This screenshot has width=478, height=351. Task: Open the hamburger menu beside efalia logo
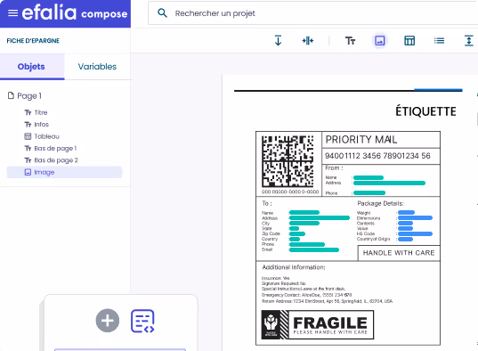click(x=12, y=13)
